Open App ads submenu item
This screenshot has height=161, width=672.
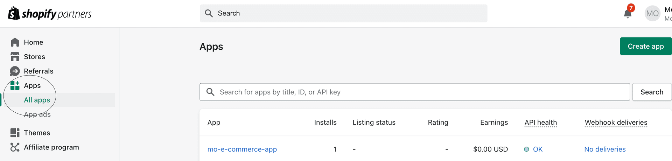tap(37, 114)
